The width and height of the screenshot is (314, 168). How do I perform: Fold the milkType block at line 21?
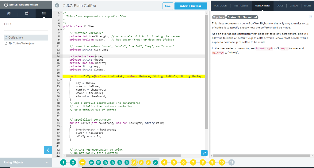[61, 80]
